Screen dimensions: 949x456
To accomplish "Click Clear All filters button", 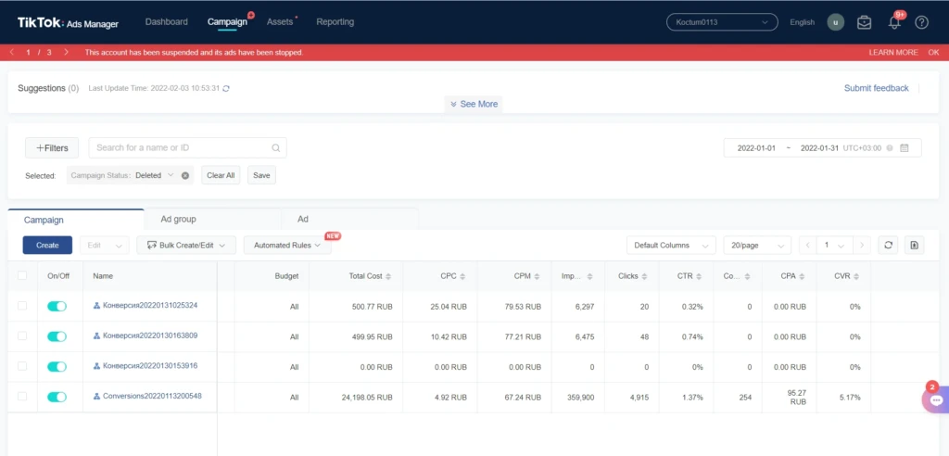I will pos(221,175).
